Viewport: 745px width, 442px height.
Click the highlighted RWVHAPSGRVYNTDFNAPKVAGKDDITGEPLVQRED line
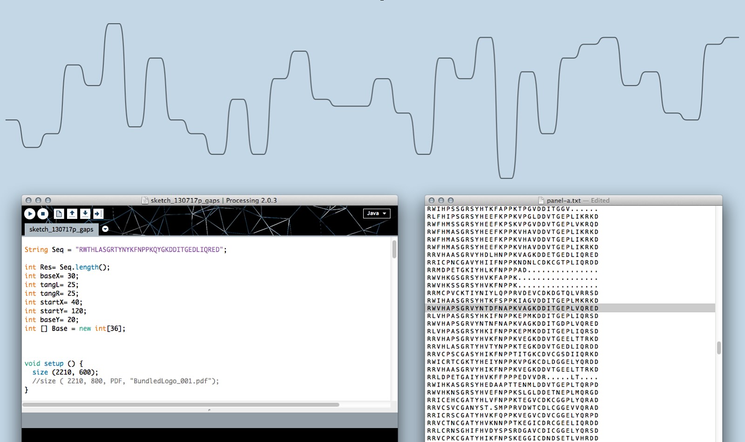click(x=512, y=308)
